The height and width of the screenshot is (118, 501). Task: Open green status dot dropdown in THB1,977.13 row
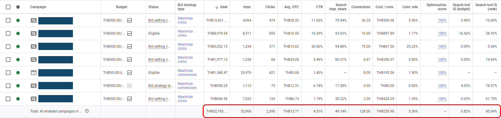(x=18, y=60)
